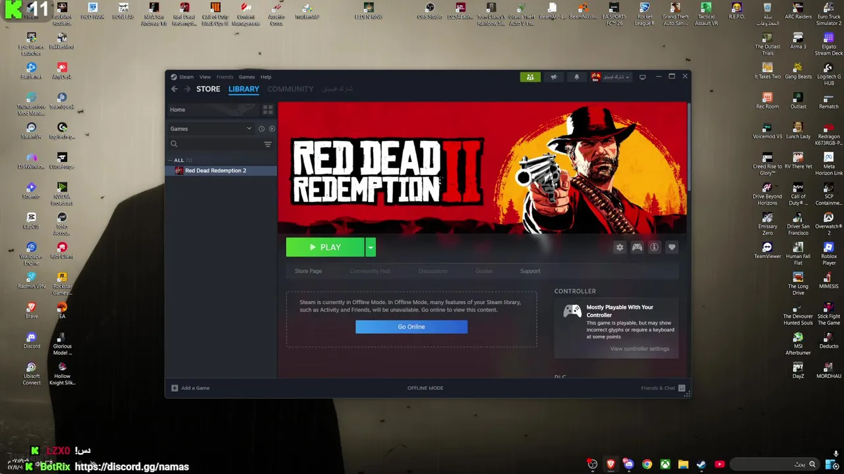Switch to the STORE tab

tap(208, 89)
